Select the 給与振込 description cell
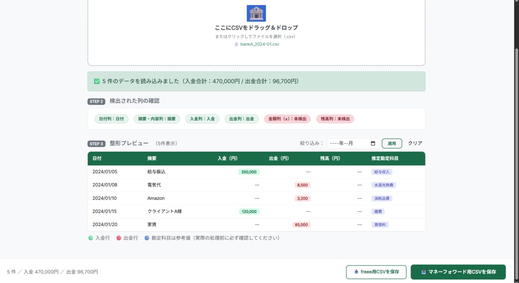This screenshot has width=519, height=283. pos(156,172)
